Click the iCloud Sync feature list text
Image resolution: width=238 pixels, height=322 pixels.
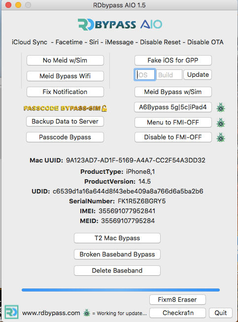tap(118, 42)
